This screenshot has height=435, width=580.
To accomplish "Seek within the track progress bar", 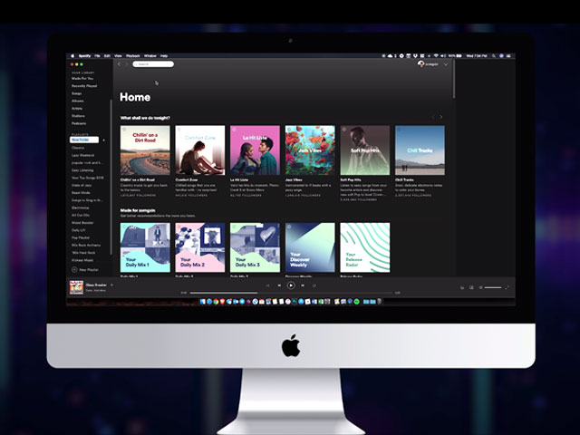I will pos(291,293).
